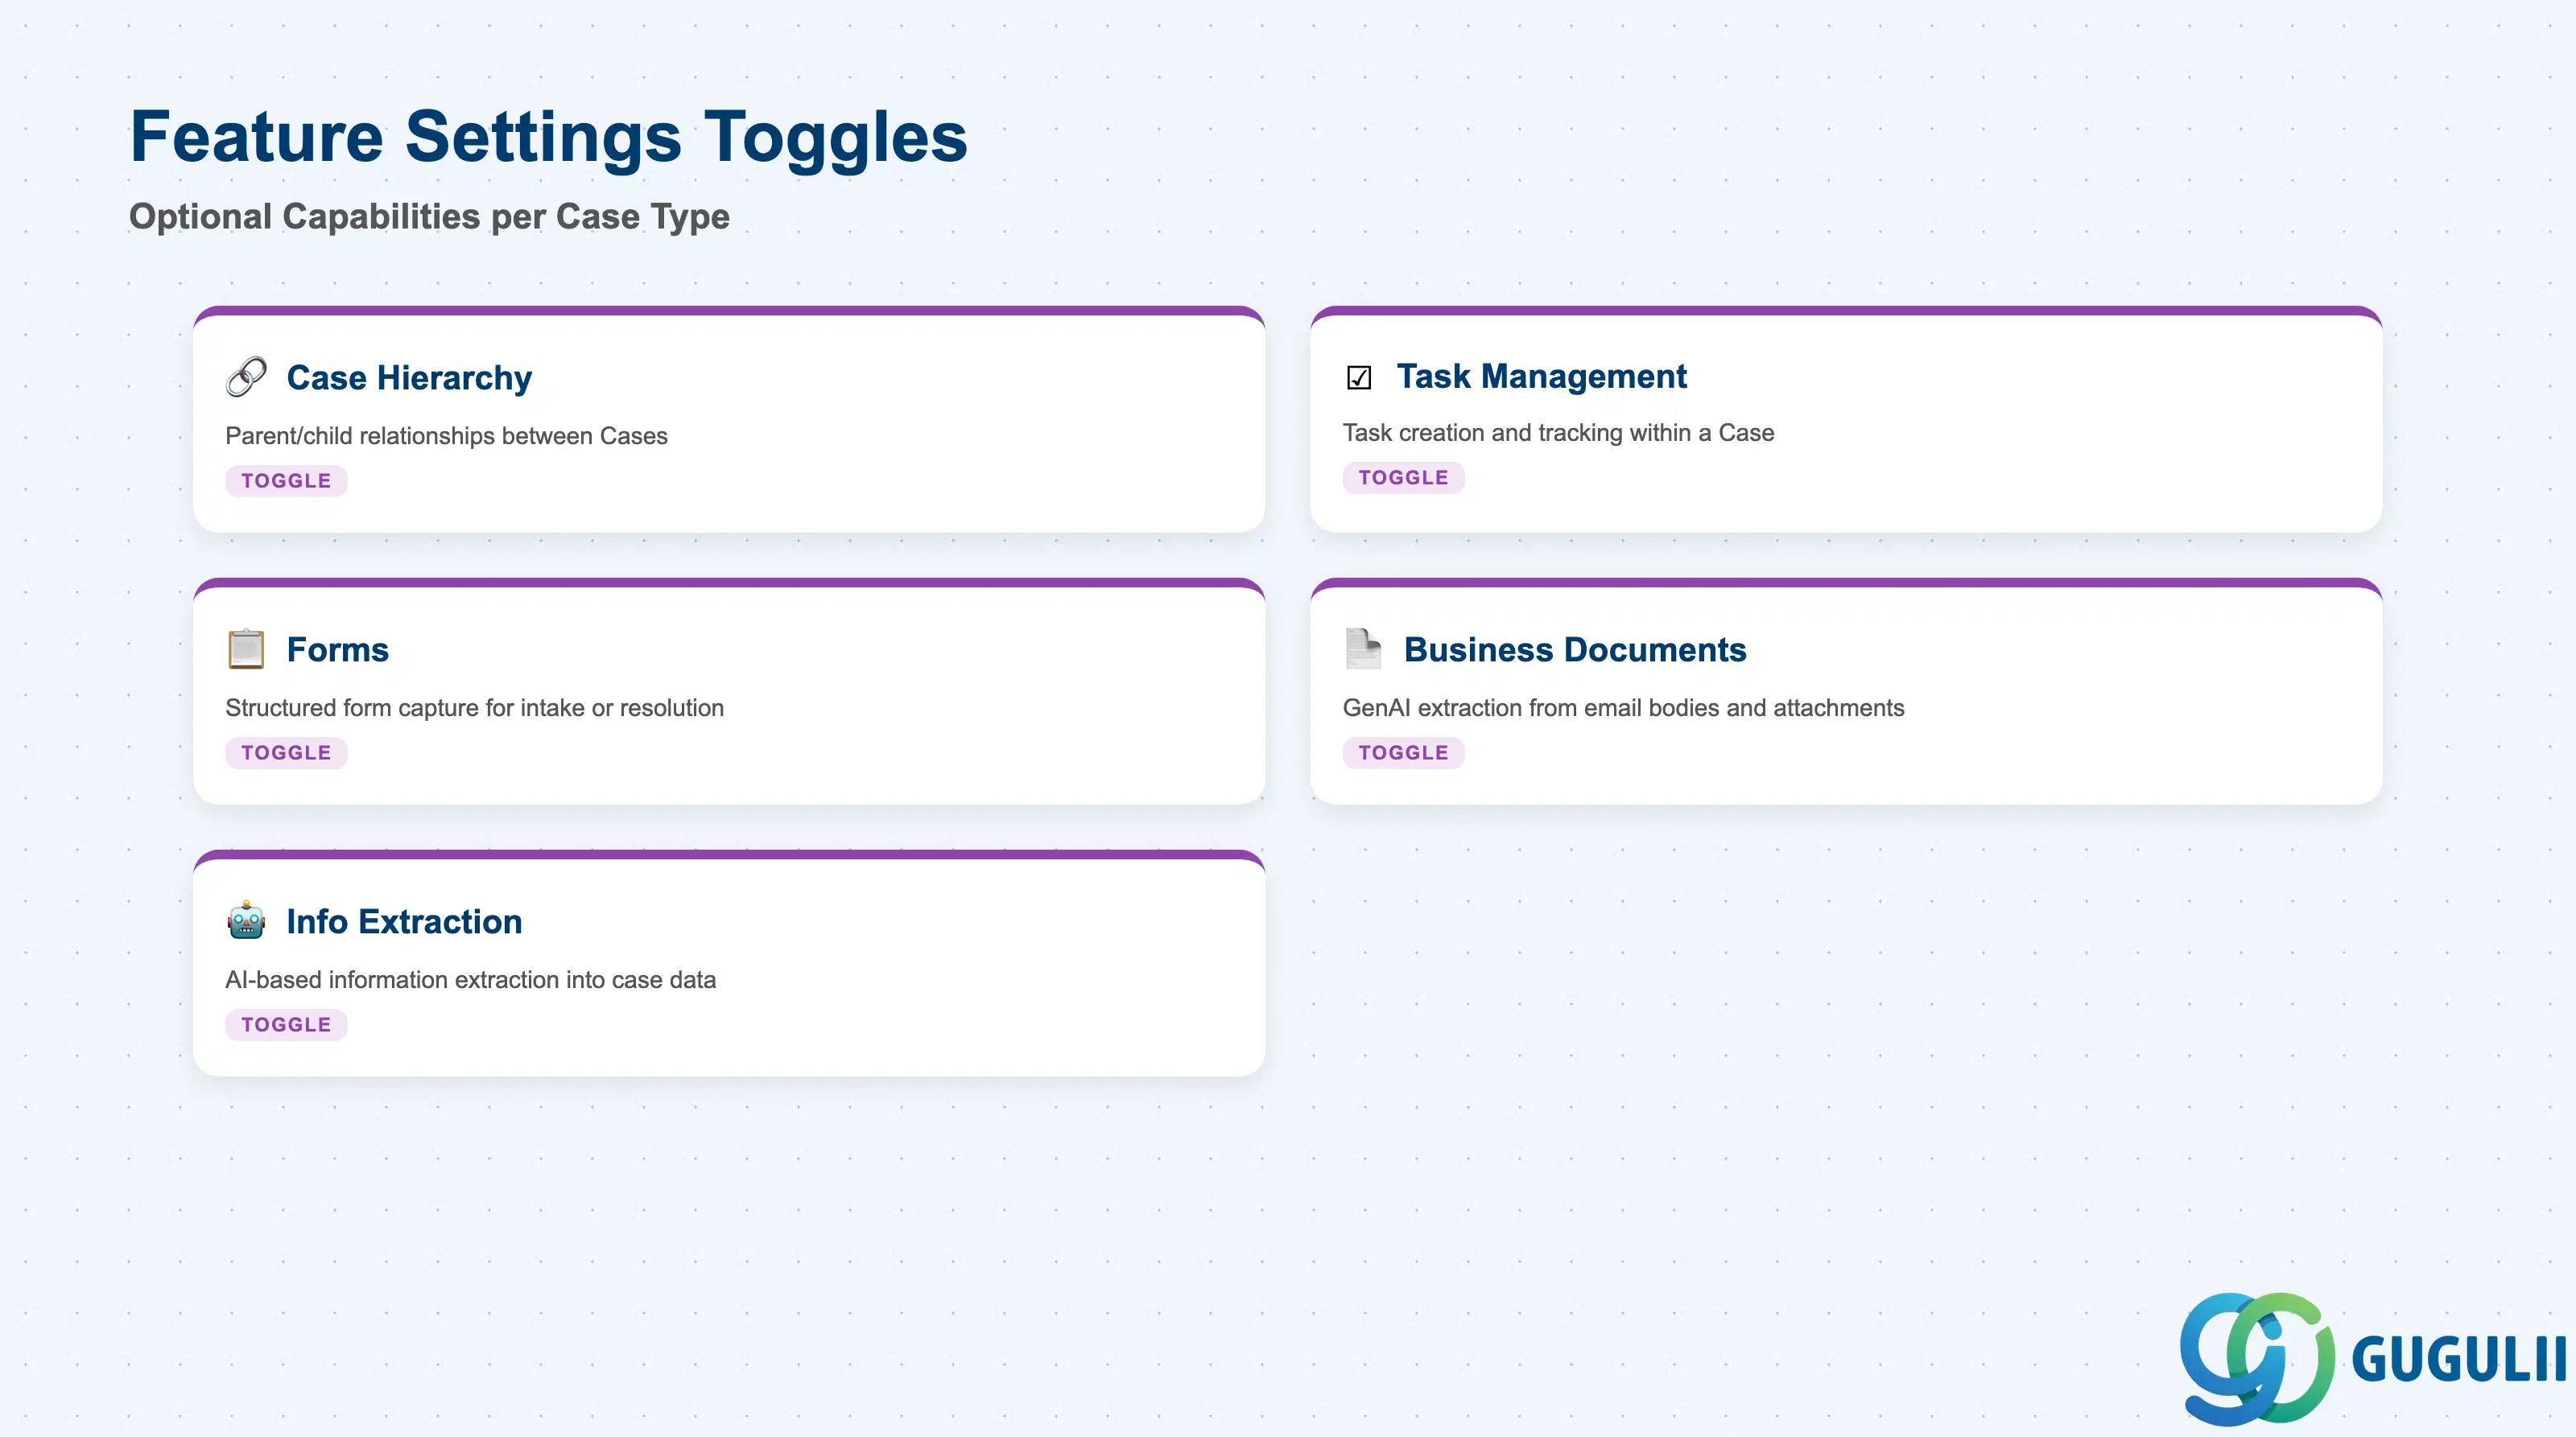Click 'Task creation and tracking within a Case' text
Viewport: 2576px width, 1437px height.
1558,433
